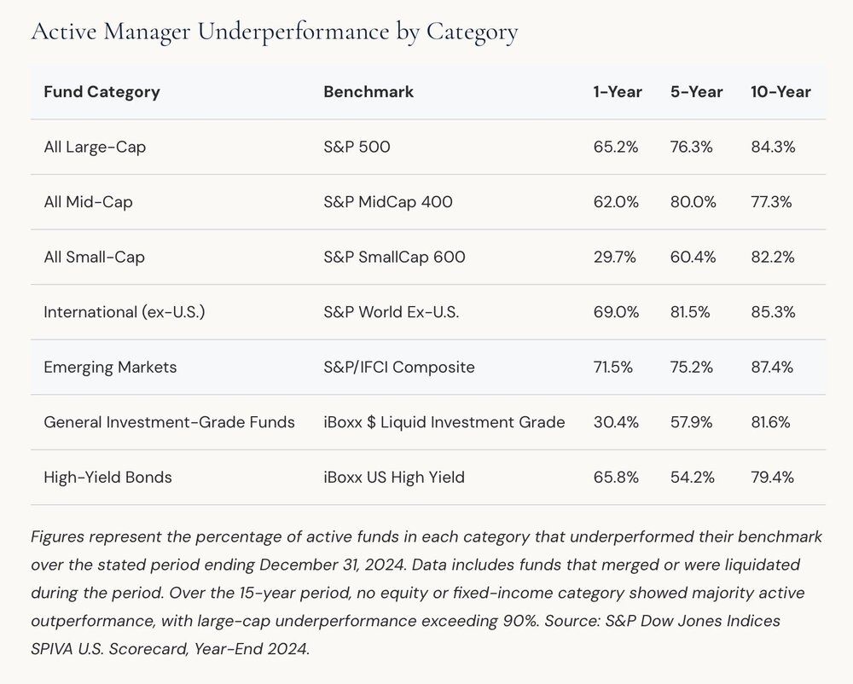
Task: Click the International (ex-U.S.) category cell
Action: (124, 312)
